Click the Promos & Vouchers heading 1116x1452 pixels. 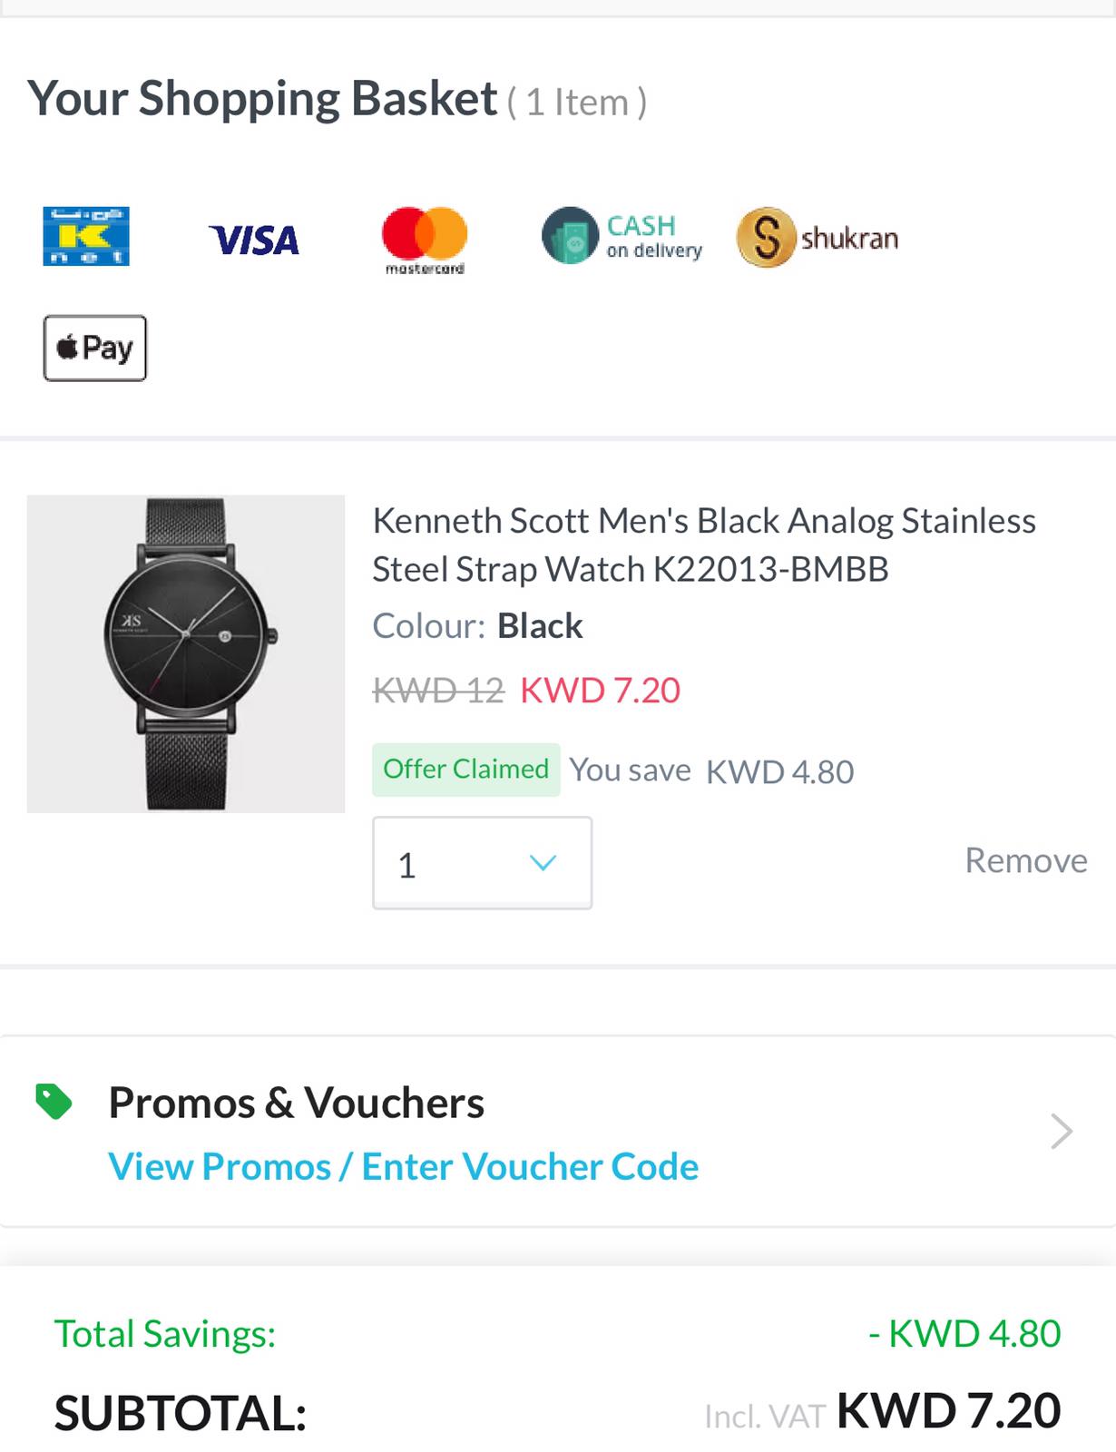point(296,1103)
